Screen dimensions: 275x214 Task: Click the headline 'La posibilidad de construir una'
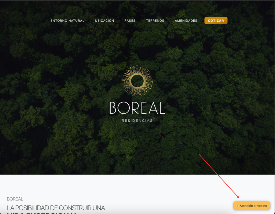[x=56, y=208]
